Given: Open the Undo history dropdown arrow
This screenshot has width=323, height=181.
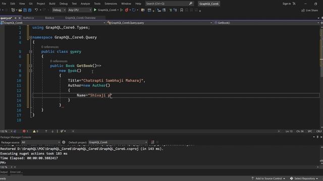Looking at the screenshot, I should click(x=40, y=10).
